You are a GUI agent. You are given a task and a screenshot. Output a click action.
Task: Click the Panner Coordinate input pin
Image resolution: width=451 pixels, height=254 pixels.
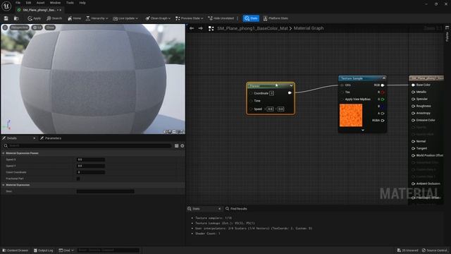click(251, 93)
